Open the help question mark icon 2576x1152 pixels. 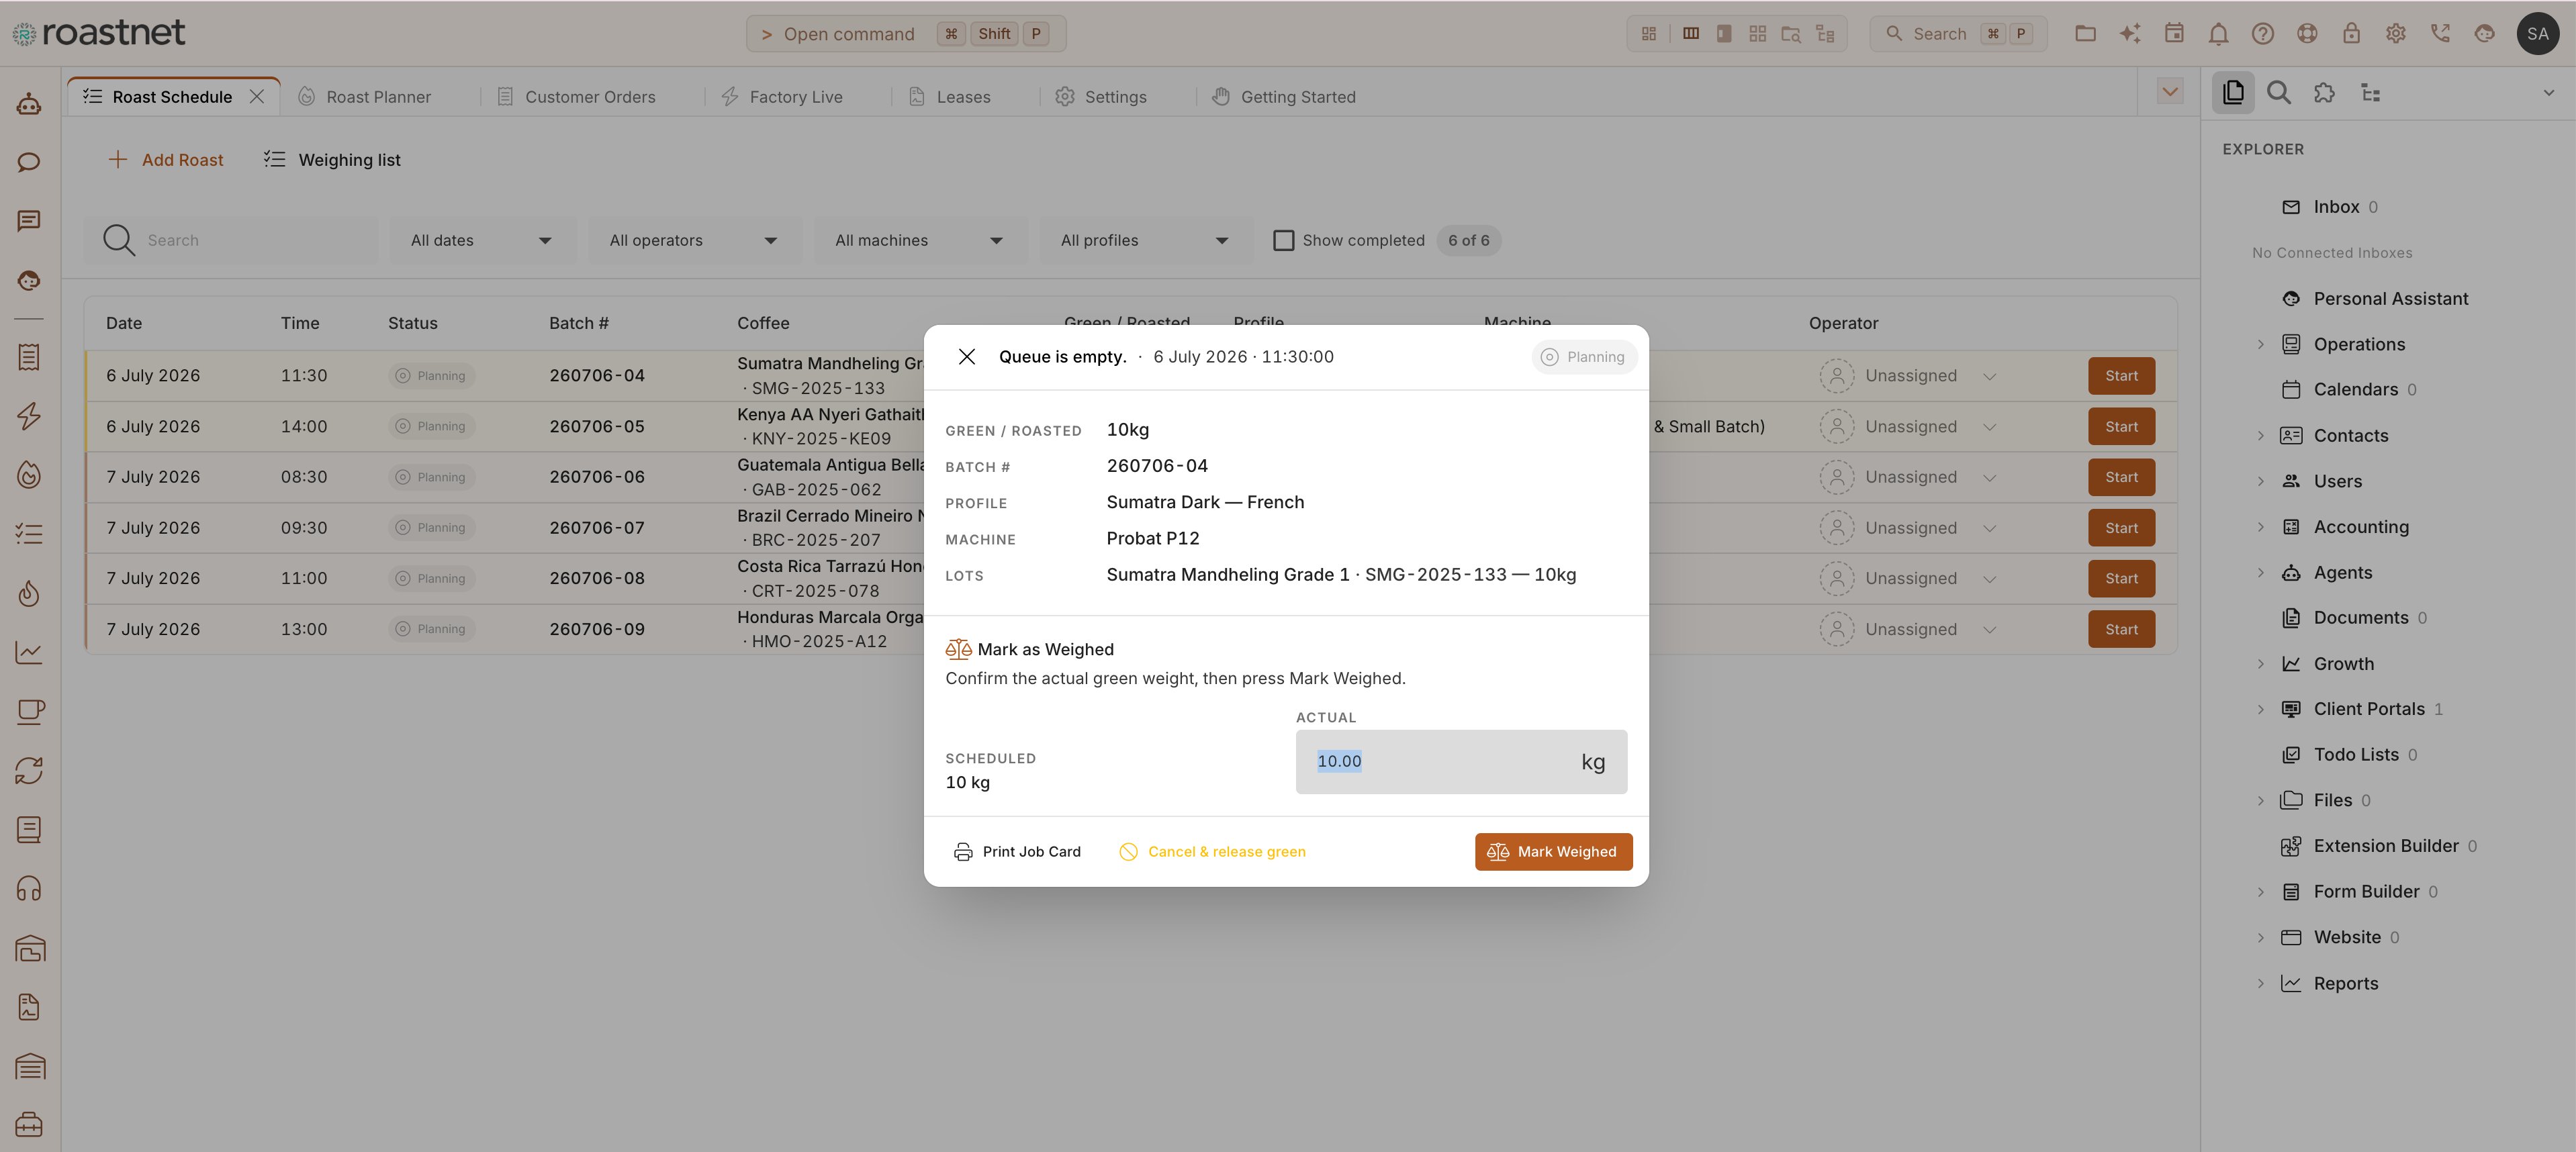tap(2262, 33)
